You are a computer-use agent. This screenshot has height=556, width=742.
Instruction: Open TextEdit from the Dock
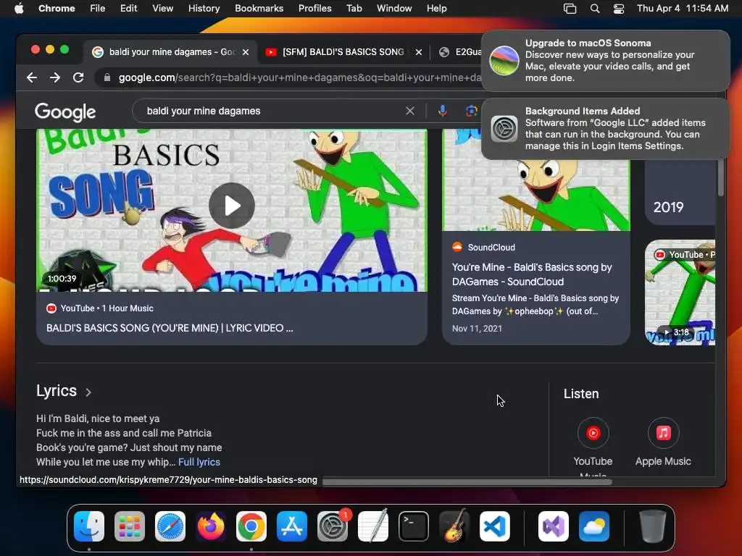coord(373,526)
